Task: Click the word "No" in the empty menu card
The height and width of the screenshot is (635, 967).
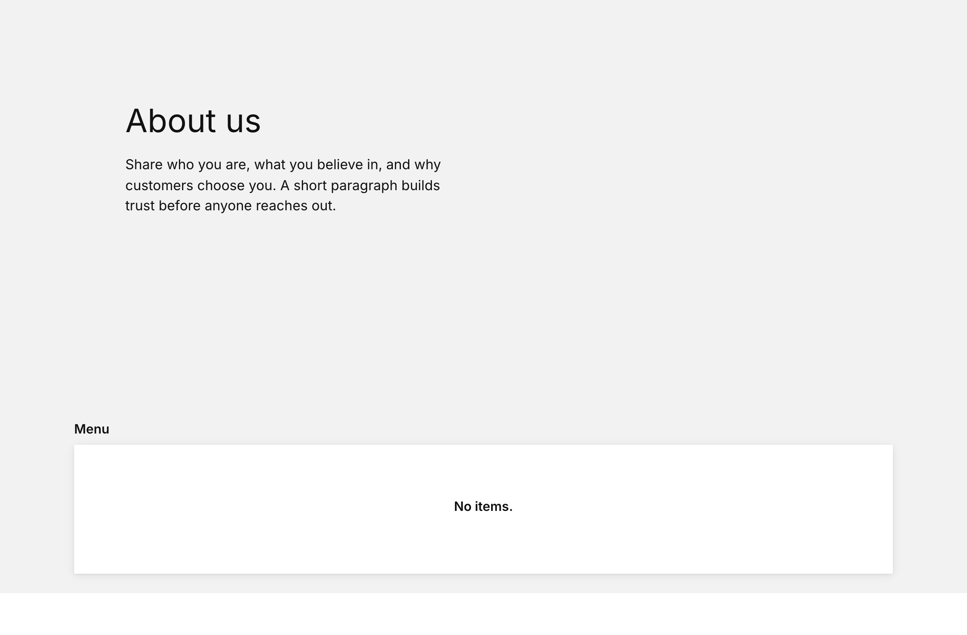Action: tap(463, 506)
